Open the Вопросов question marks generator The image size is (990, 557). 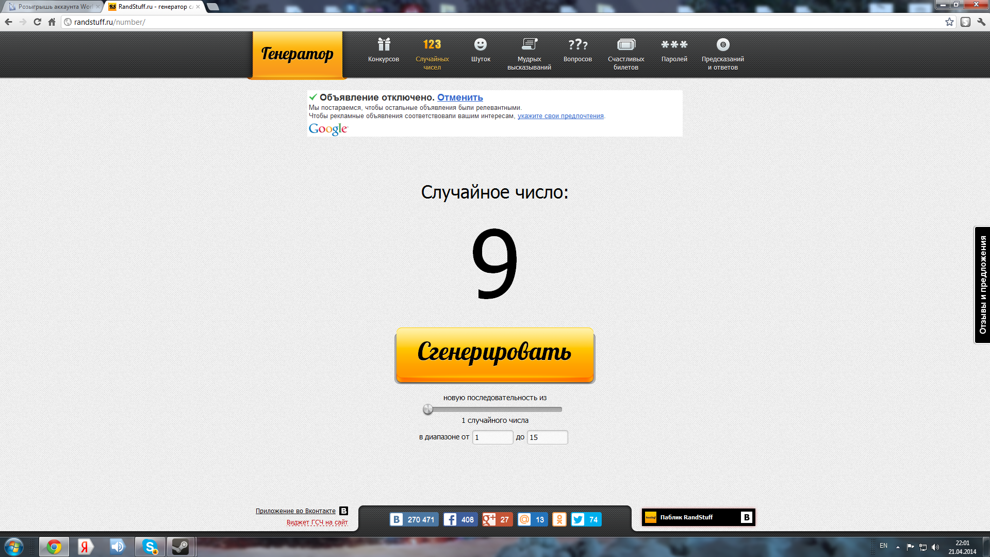coord(577,51)
